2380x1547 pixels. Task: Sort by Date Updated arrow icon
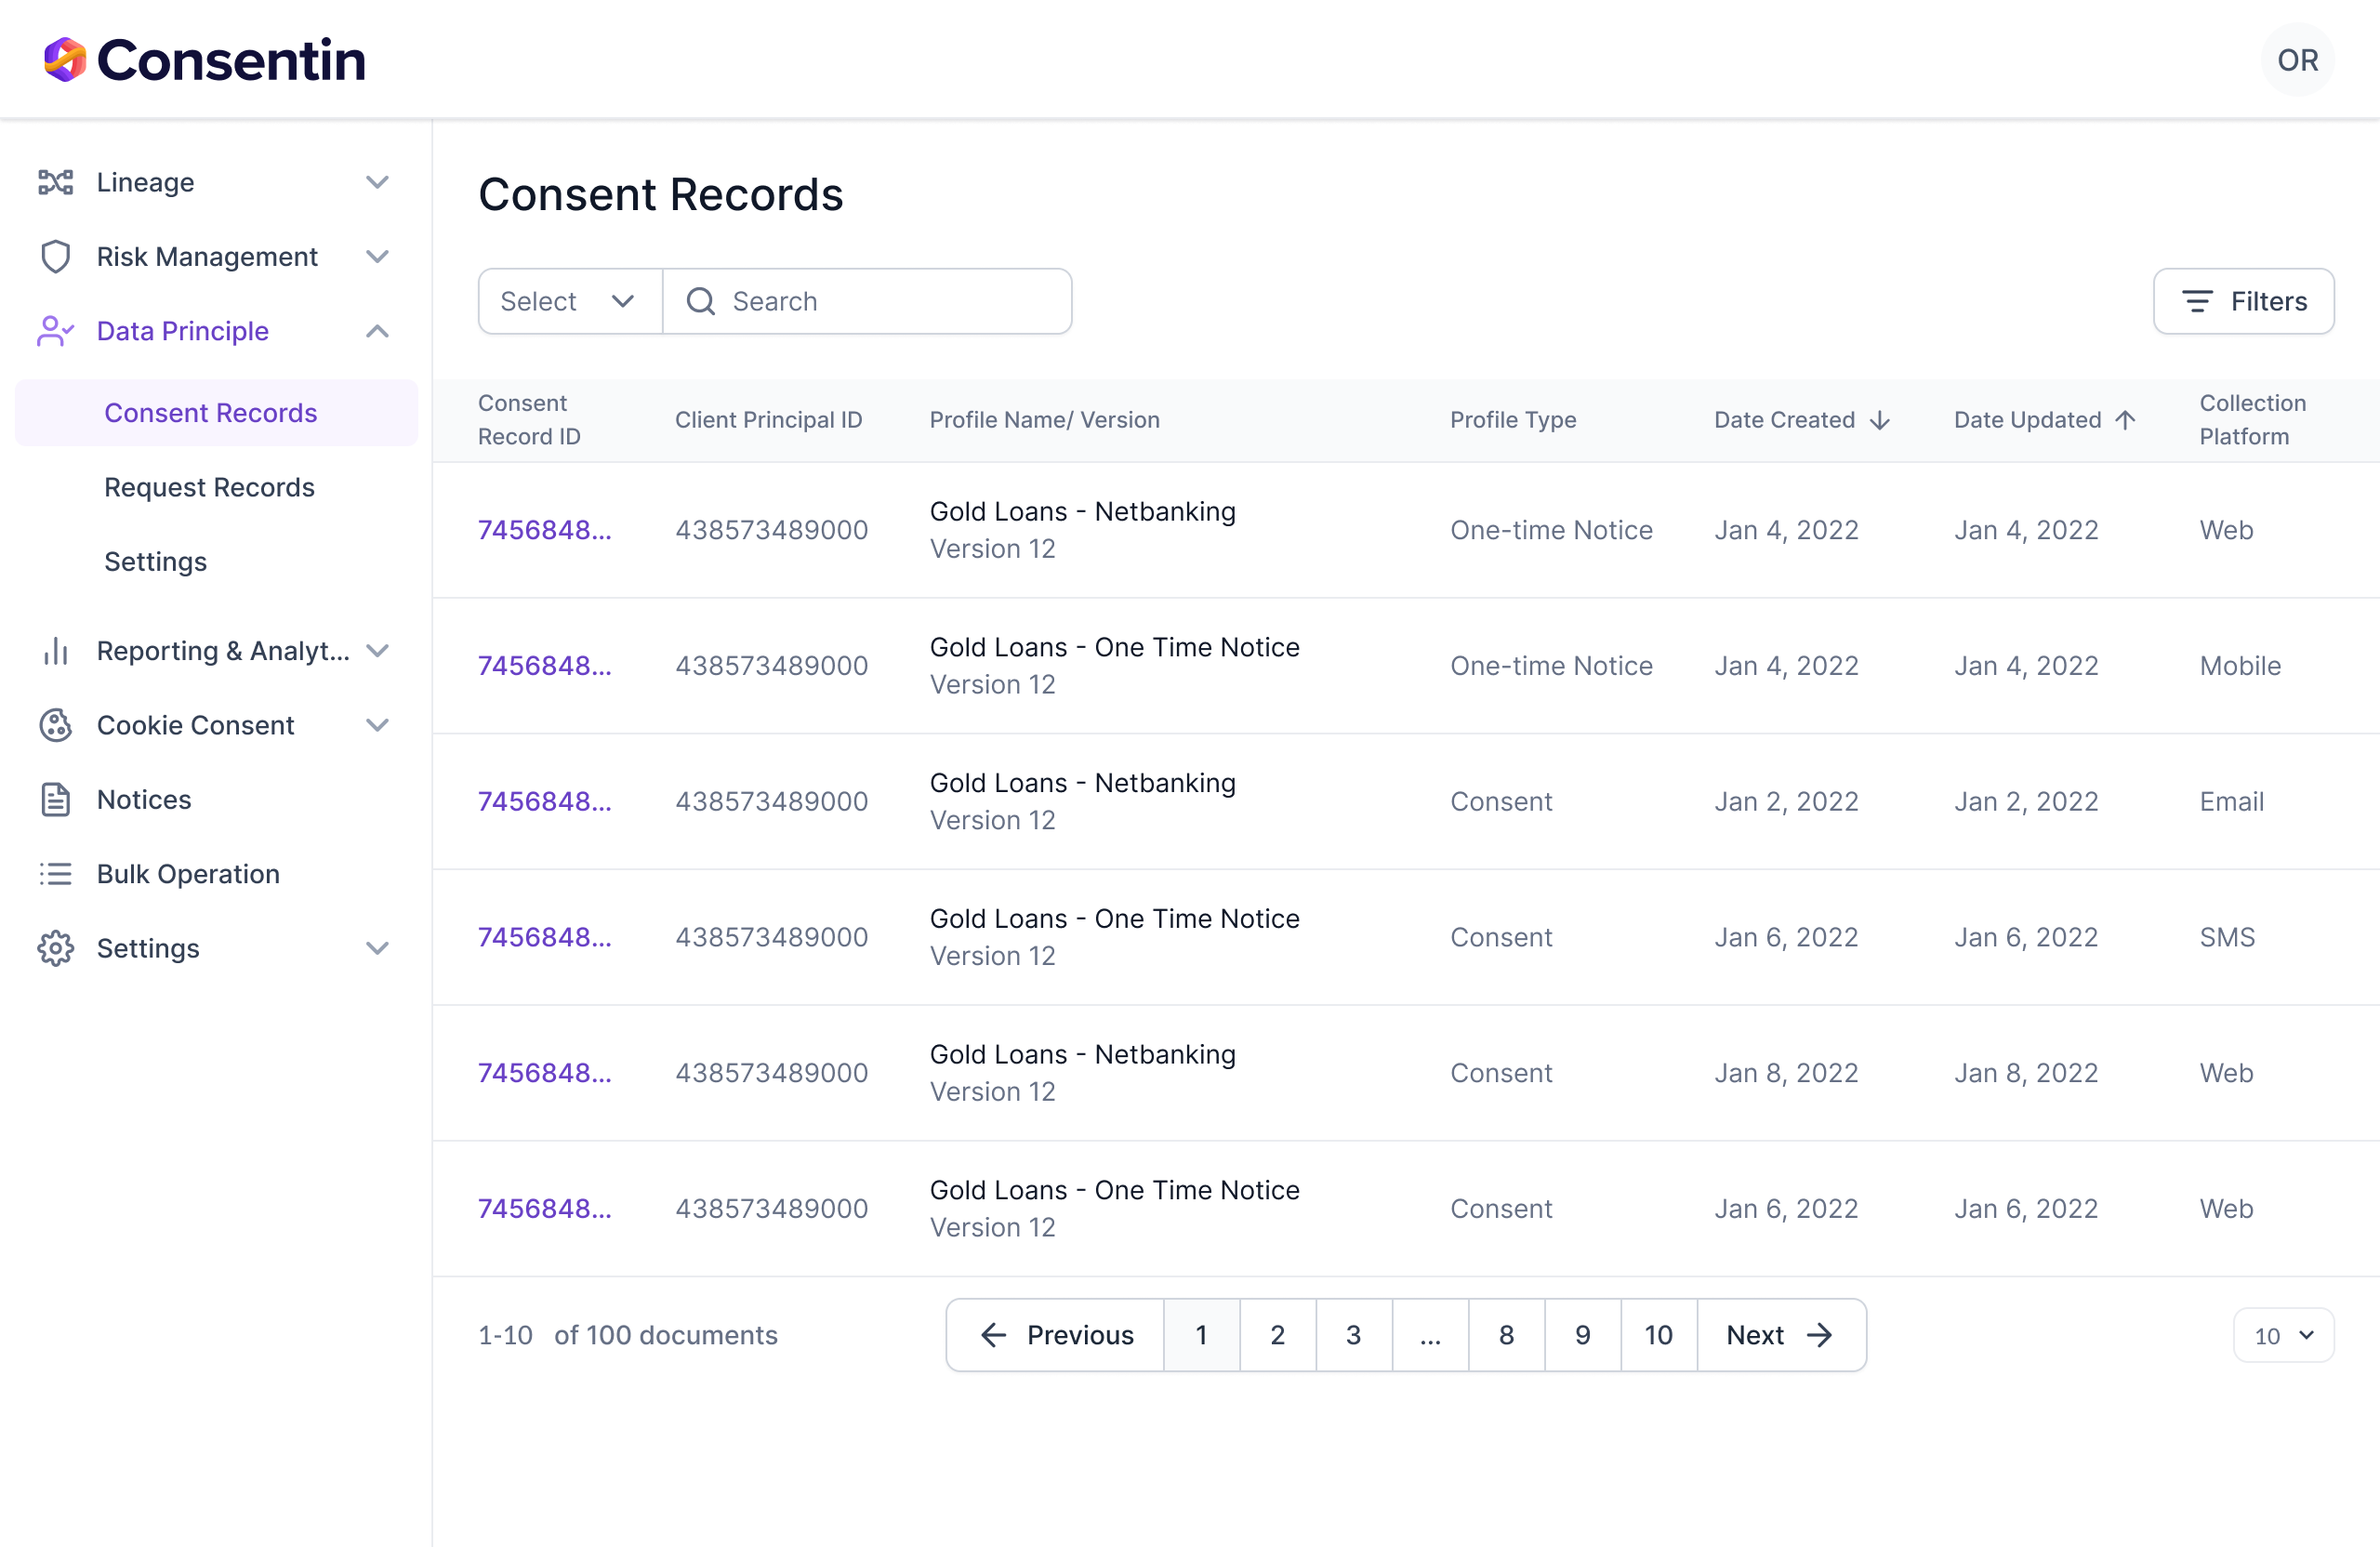point(2126,420)
